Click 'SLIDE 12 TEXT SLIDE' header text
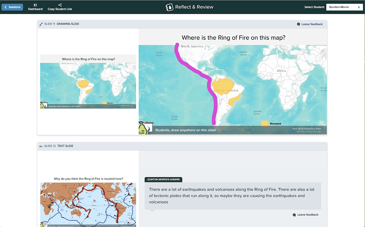 click(x=59, y=146)
